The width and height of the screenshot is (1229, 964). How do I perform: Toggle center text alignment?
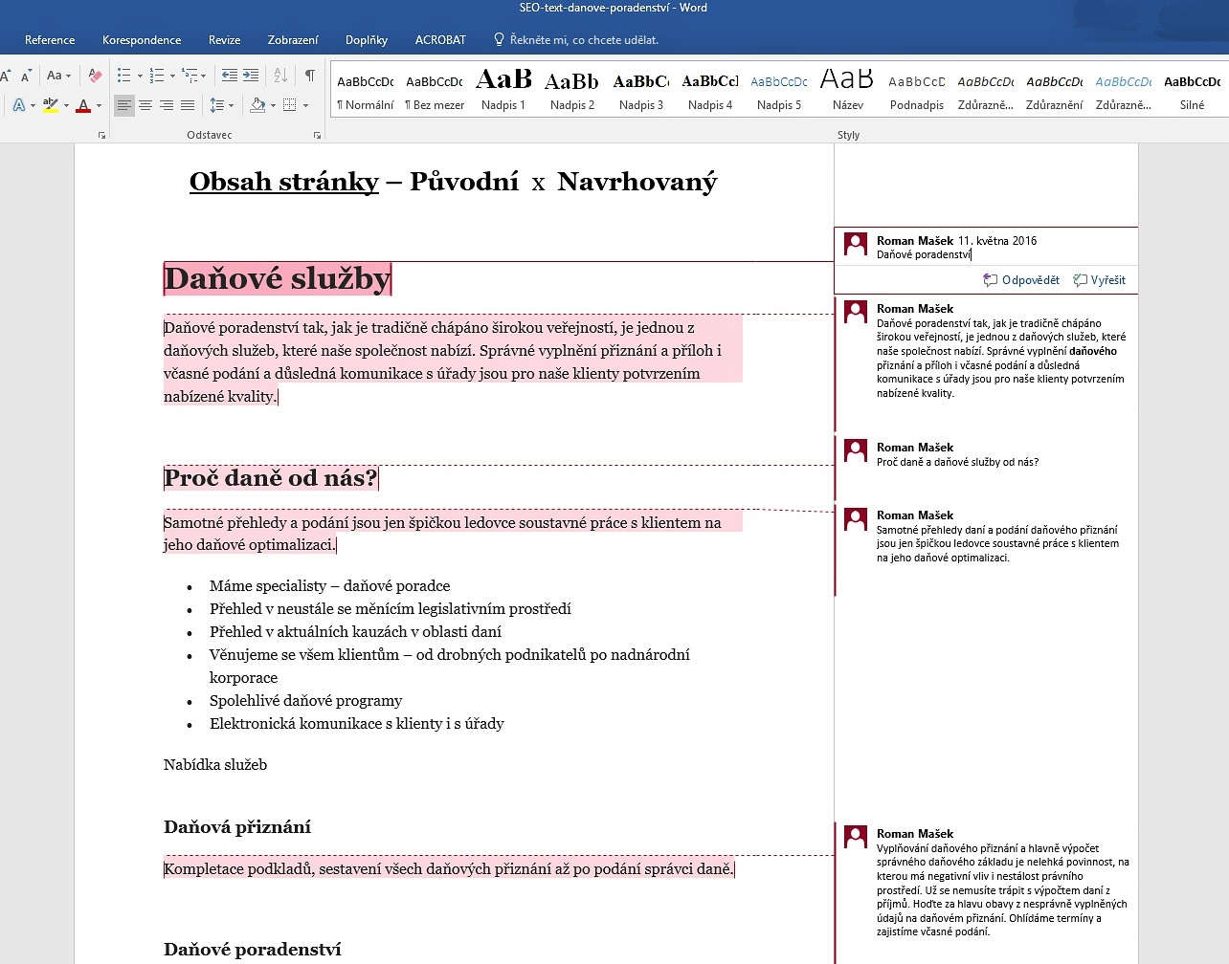click(145, 105)
